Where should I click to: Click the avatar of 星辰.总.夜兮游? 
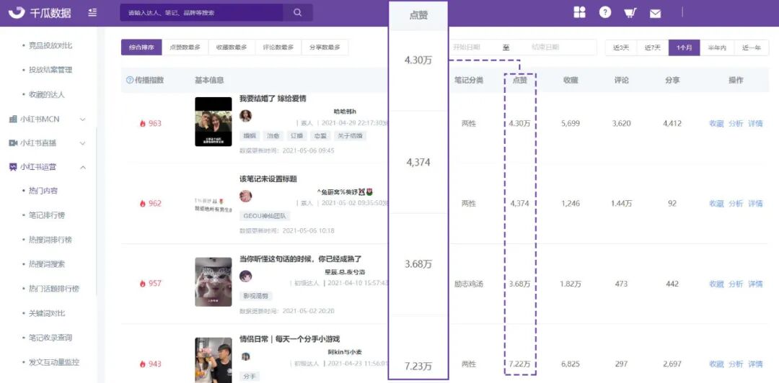[x=245, y=276]
